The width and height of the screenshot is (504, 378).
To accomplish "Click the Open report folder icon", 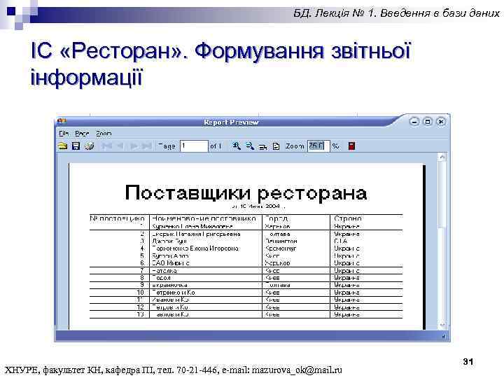I will [x=63, y=146].
